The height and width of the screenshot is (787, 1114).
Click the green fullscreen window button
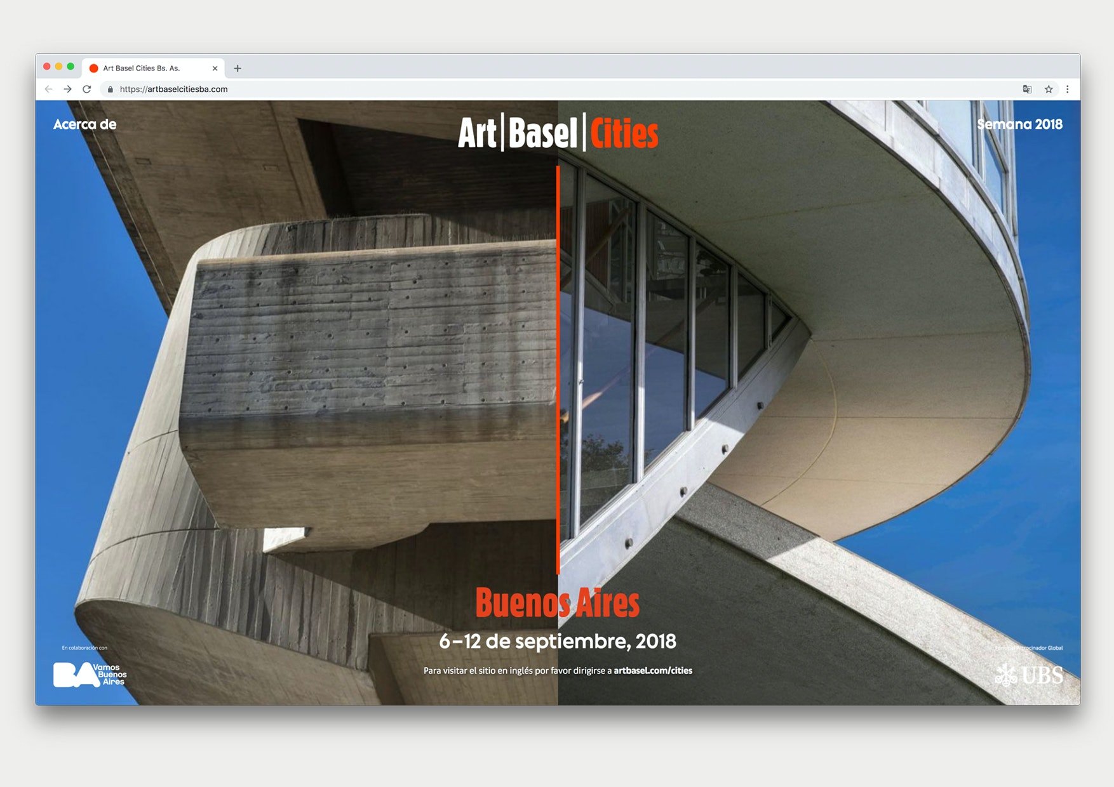pyautogui.click(x=70, y=67)
